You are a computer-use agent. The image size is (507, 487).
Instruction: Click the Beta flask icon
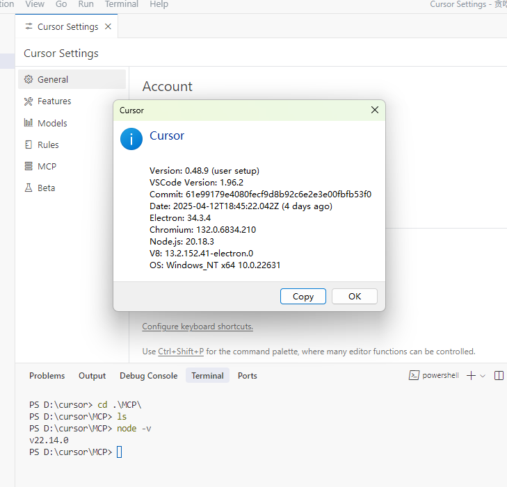29,188
